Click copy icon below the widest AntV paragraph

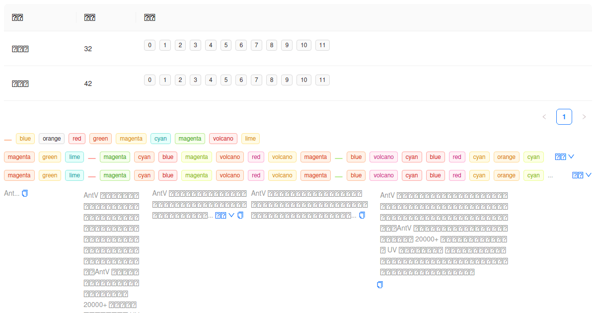pyautogui.click(x=380, y=285)
